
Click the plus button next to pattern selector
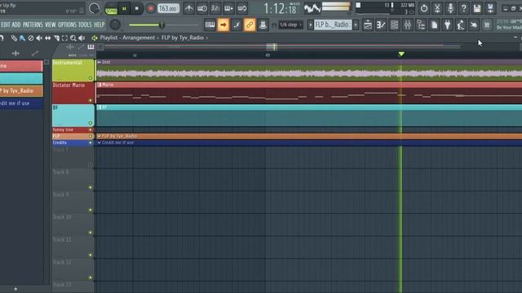(x=356, y=24)
